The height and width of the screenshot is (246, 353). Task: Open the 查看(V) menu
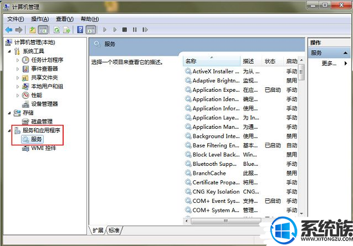point(65,19)
